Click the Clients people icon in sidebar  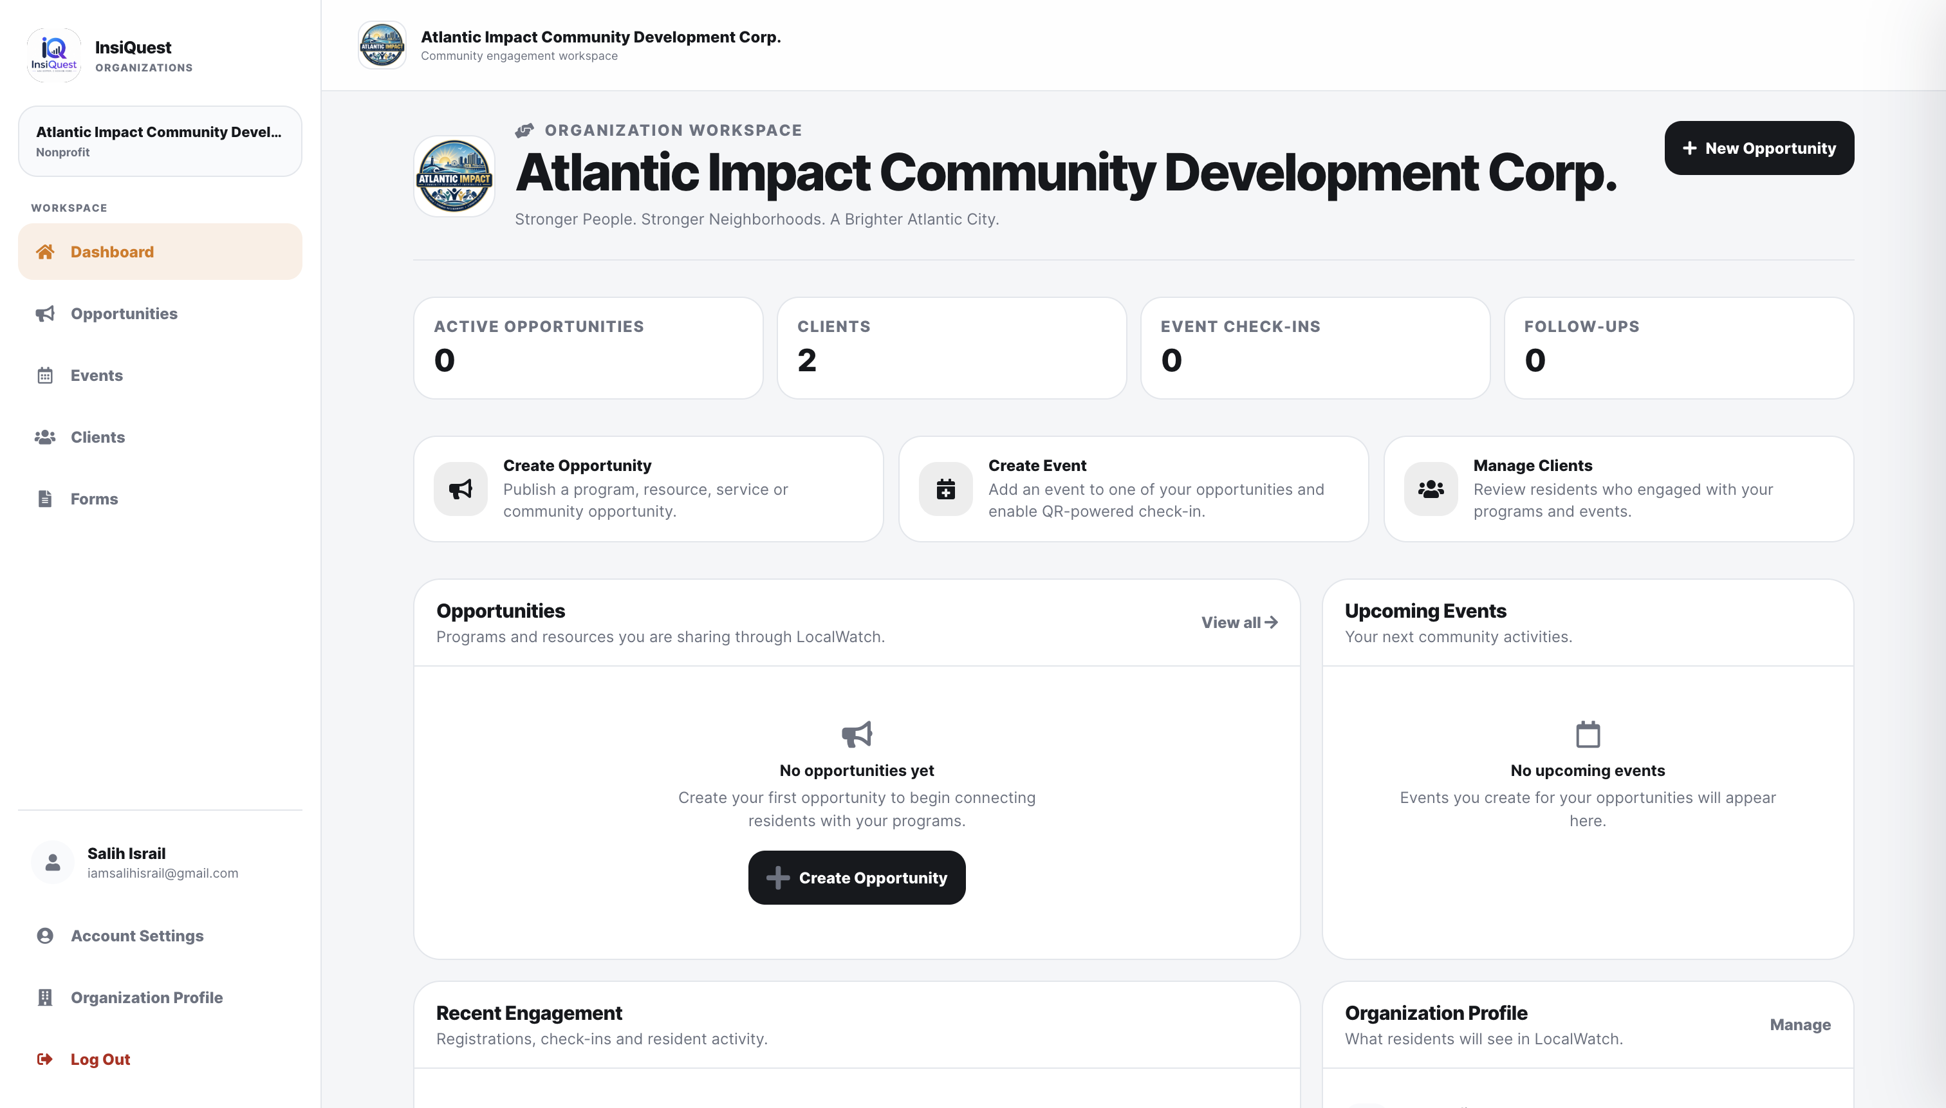click(x=45, y=437)
